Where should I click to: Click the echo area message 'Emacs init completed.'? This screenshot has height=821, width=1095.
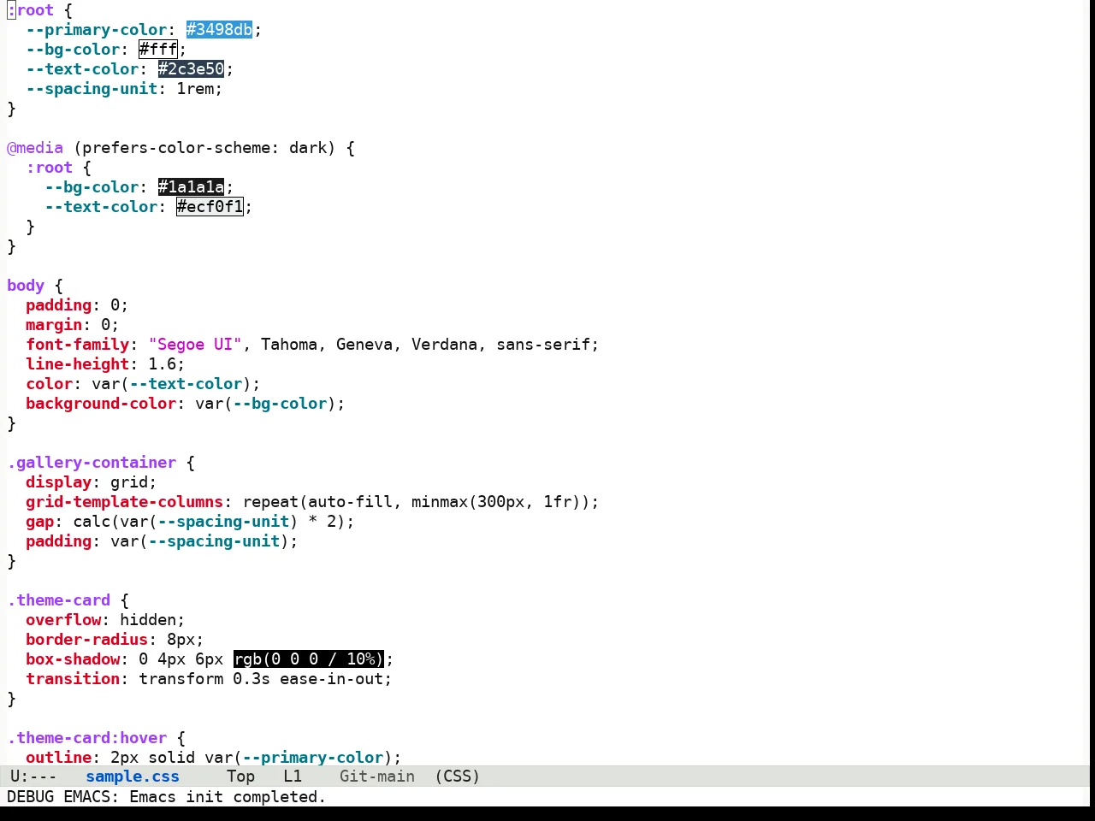(x=228, y=797)
